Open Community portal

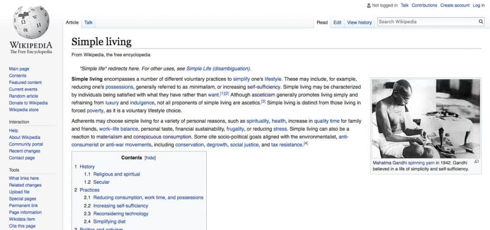[26, 144]
